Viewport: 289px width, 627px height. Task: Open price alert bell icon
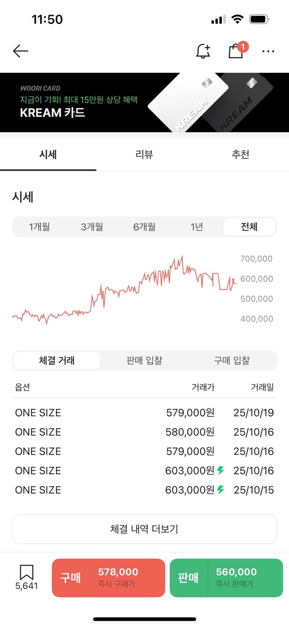(203, 51)
